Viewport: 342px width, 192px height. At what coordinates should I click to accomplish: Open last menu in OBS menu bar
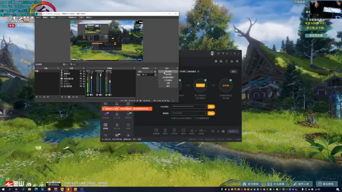point(89,17)
